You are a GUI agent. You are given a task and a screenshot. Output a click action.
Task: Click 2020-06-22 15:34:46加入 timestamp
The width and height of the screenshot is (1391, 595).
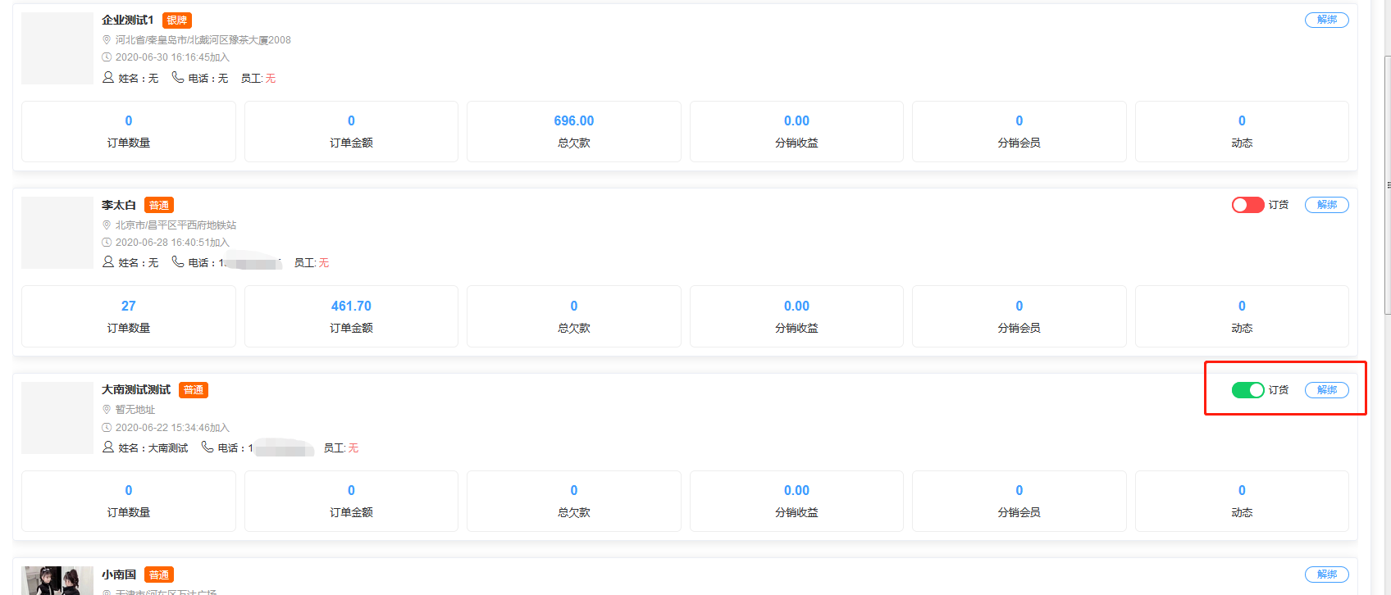click(x=172, y=428)
